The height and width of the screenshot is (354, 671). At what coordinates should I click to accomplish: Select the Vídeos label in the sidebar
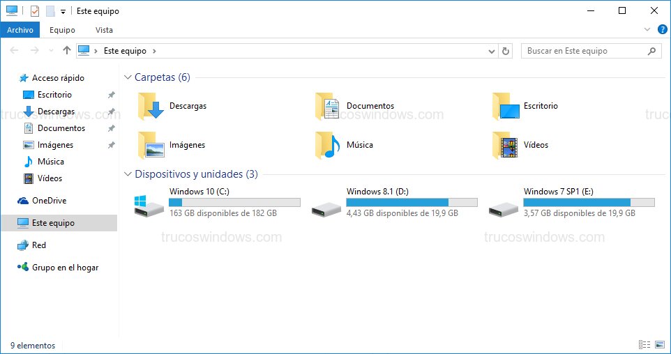coord(50,178)
